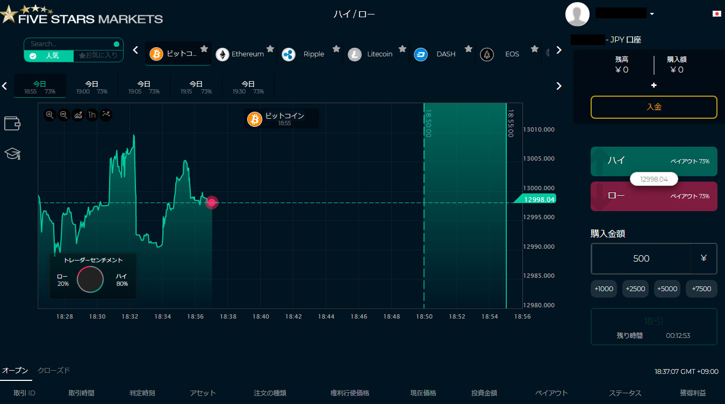
Task: Click the ステータス column header
Action: [x=625, y=393]
